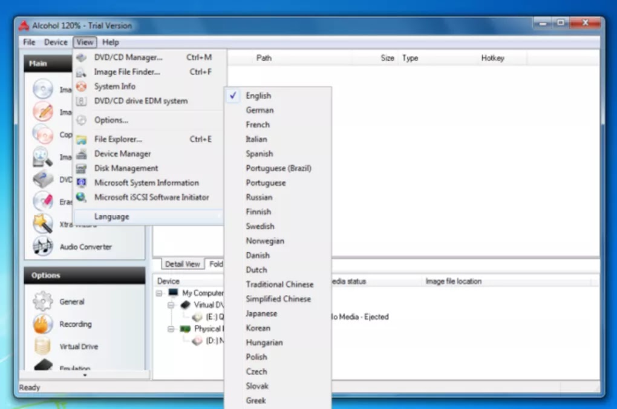Collapse the My Computer tree node
The width and height of the screenshot is (617, 409).
pos(159,293)
